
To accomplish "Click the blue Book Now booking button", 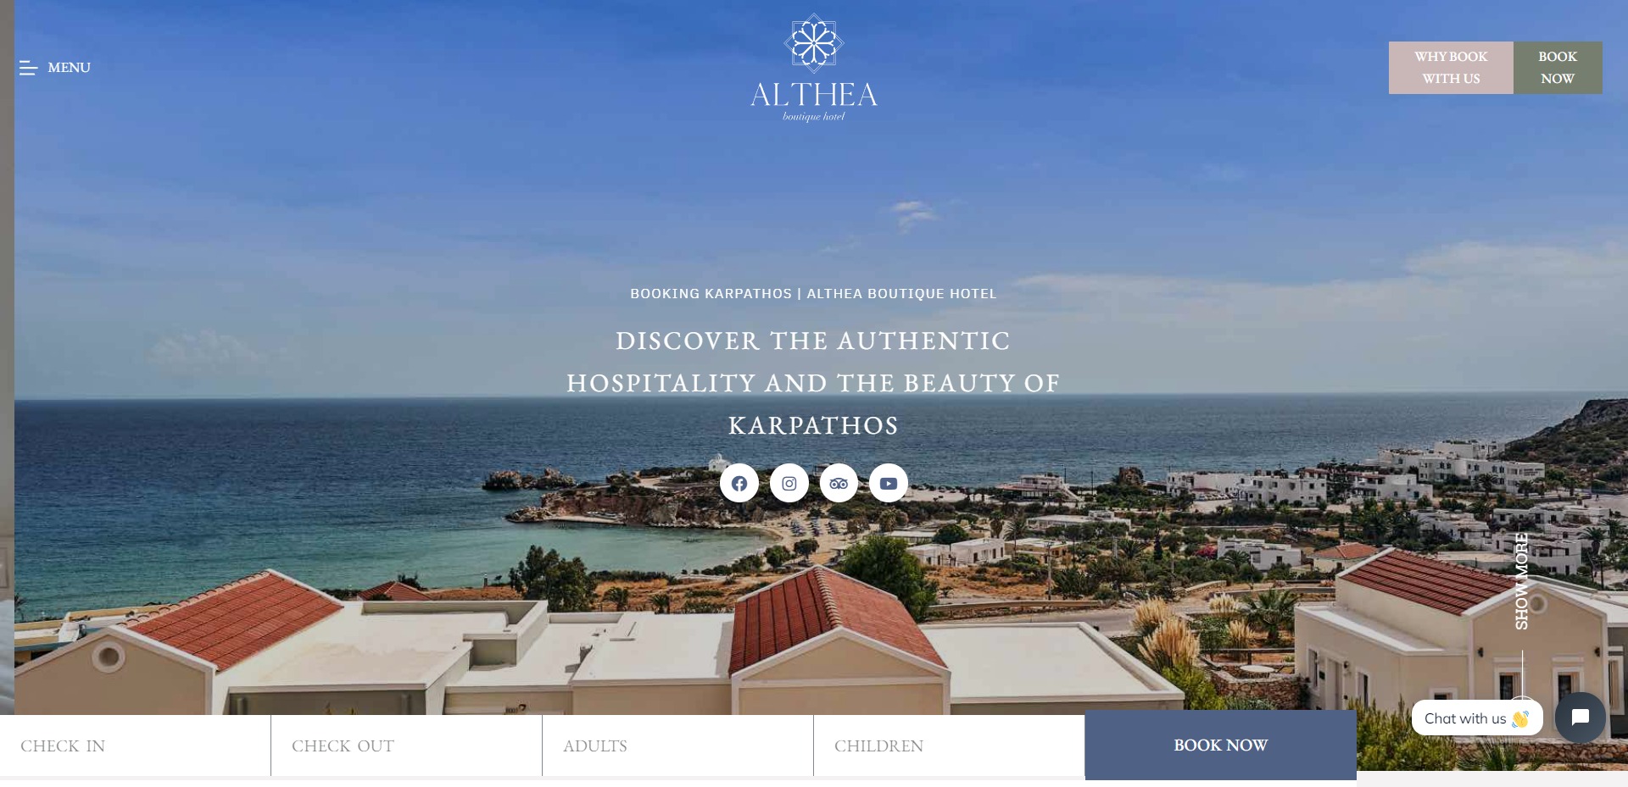I will pos(1221,745).
